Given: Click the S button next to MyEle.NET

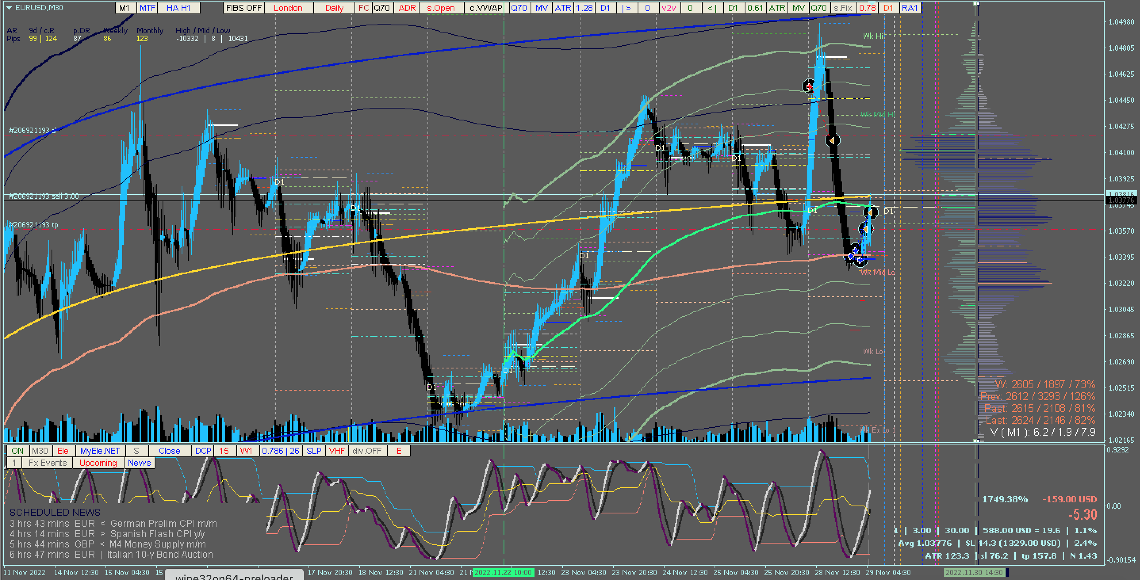Looking at the screenshot, I should click(136, 451).
